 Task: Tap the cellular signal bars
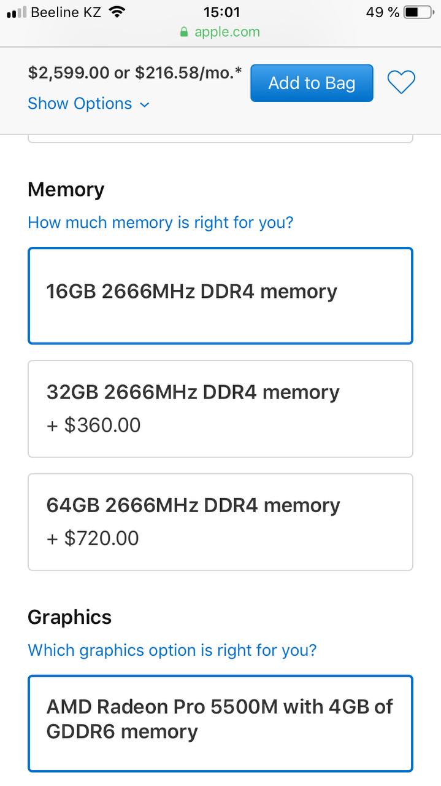pos(17,12)
